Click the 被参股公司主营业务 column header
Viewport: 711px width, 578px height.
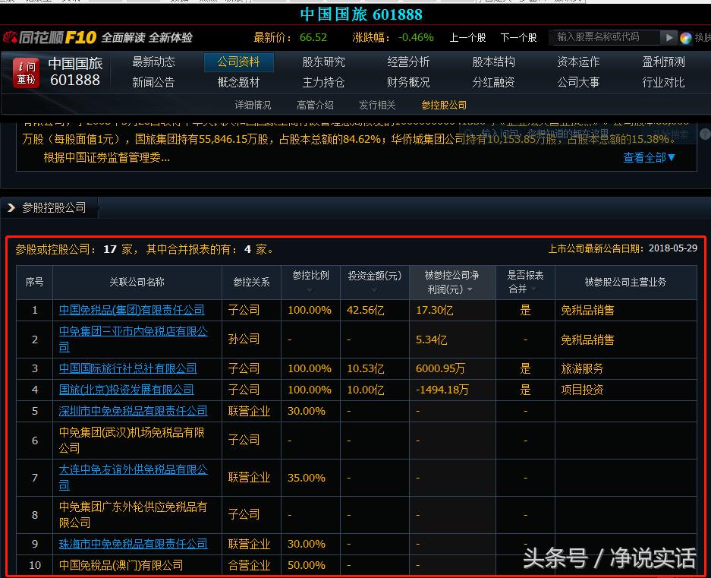(625, 282)
